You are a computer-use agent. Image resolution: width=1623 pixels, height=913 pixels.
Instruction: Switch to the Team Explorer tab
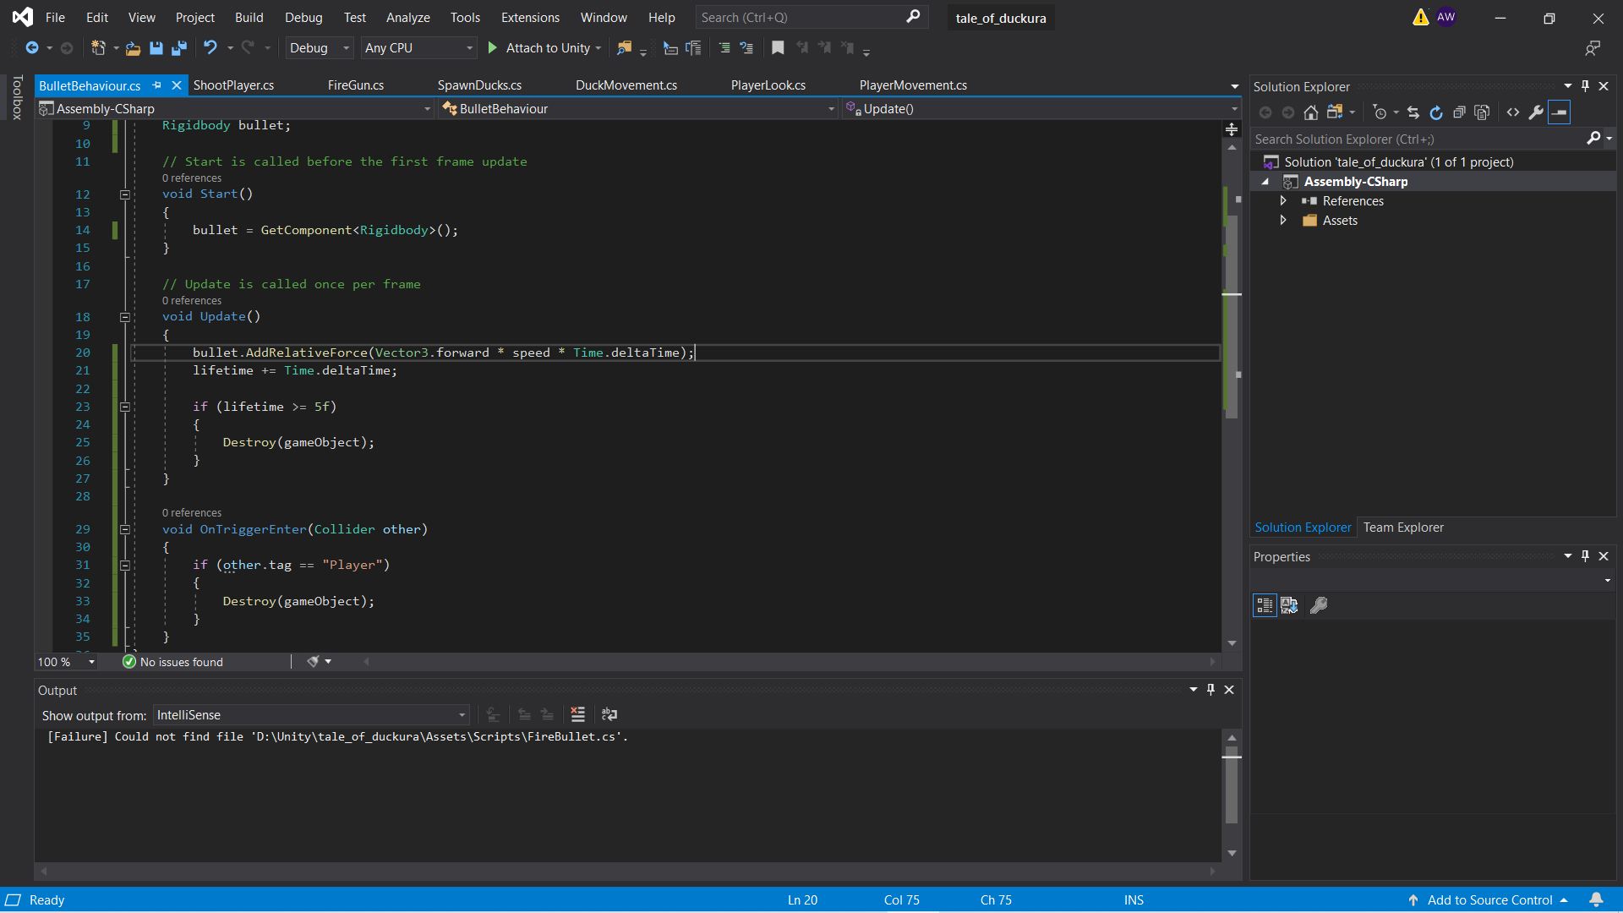(x=1403, y=528)
